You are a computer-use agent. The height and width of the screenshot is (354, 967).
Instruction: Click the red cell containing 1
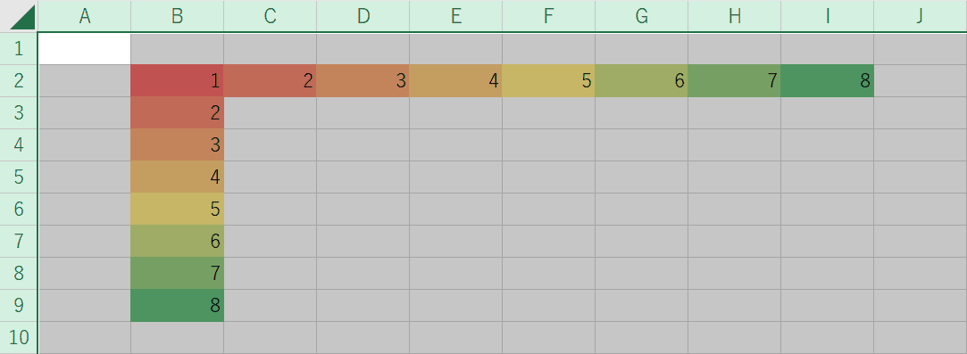[x=177, y=80]
